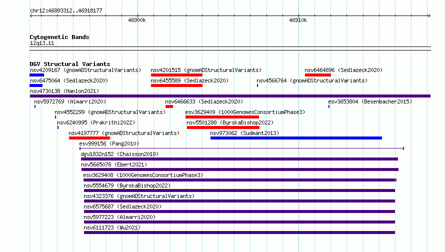The height and width of the screenshot is (252, 445).
Task: Open nsv4566764 gnomAD variant label
Action: click(x=312, y=80)
